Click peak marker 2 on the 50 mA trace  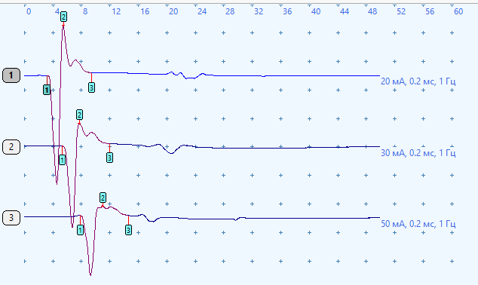click(103, 198)
